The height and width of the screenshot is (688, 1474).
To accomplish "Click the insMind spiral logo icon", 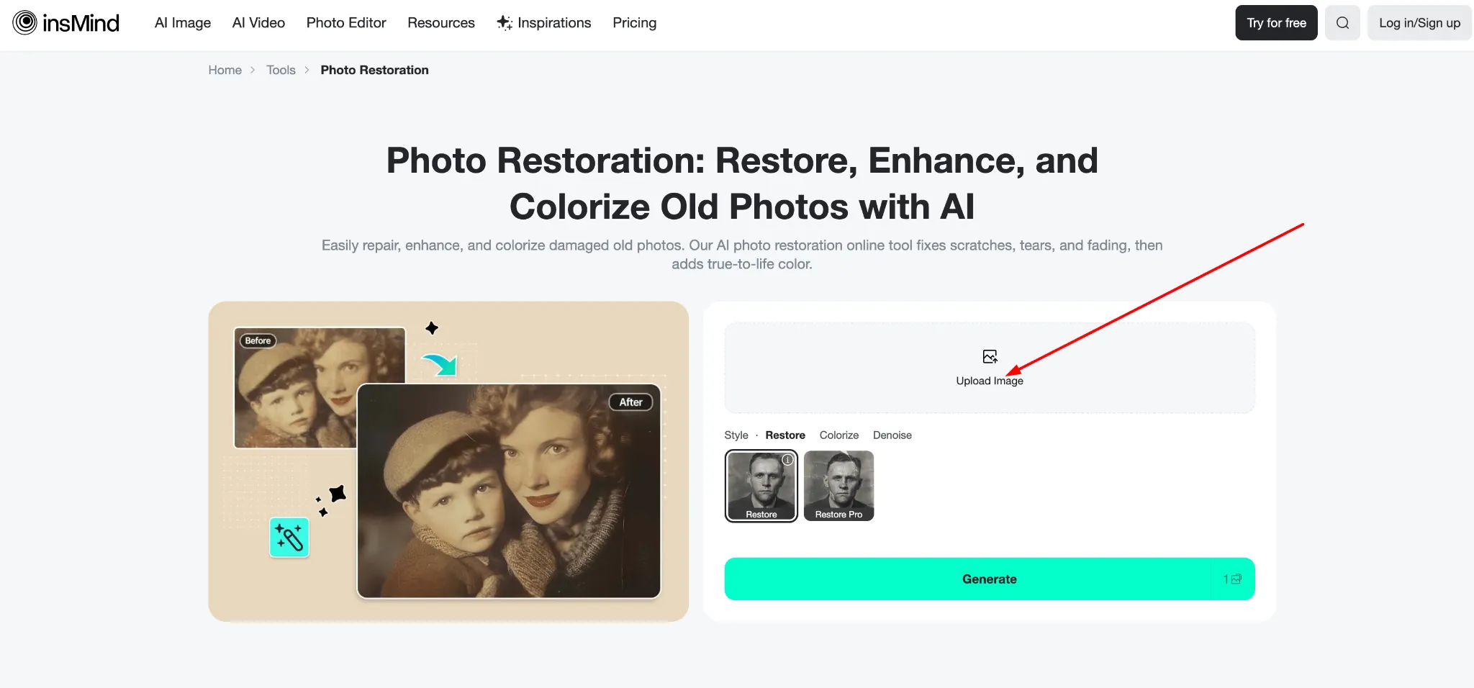I will pos(24,23).
